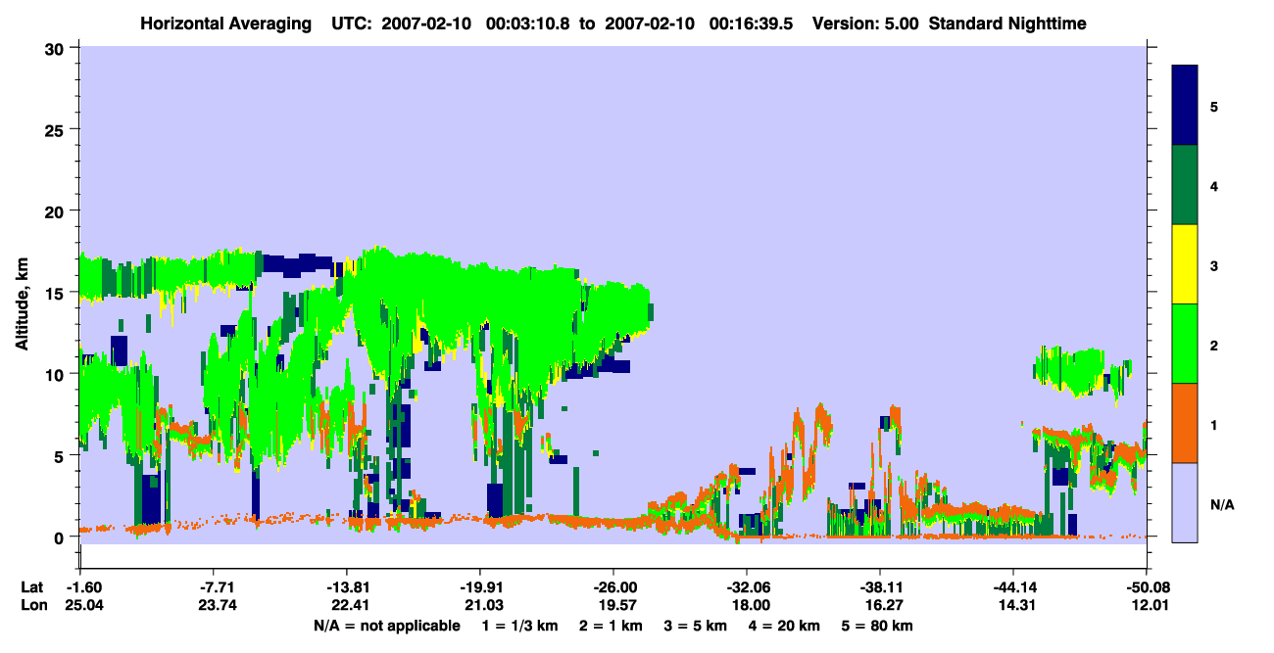This screenshot has width=1274, height=653.
Task: Click latitude value -26.00
Action: click(612, 587)
